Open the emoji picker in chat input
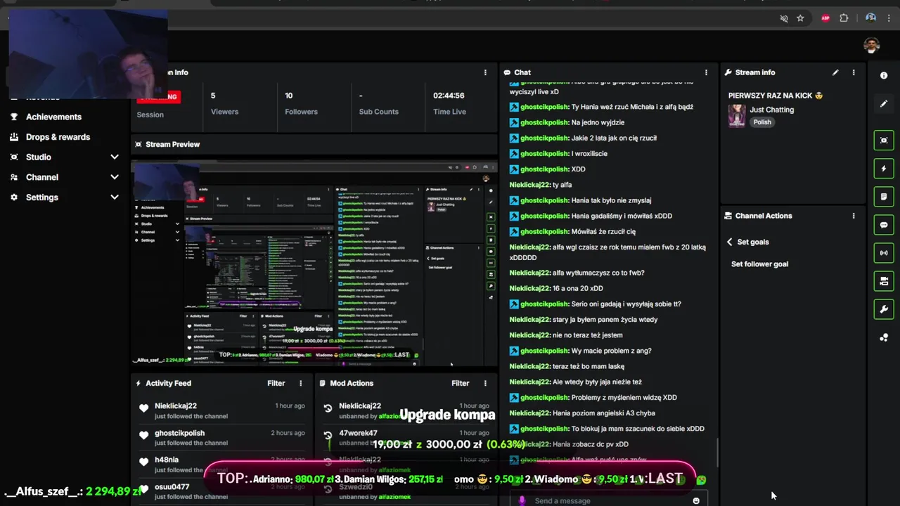The image size is (900, 506). 696,500
